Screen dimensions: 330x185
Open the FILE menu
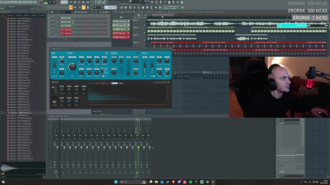click(2, 2)
